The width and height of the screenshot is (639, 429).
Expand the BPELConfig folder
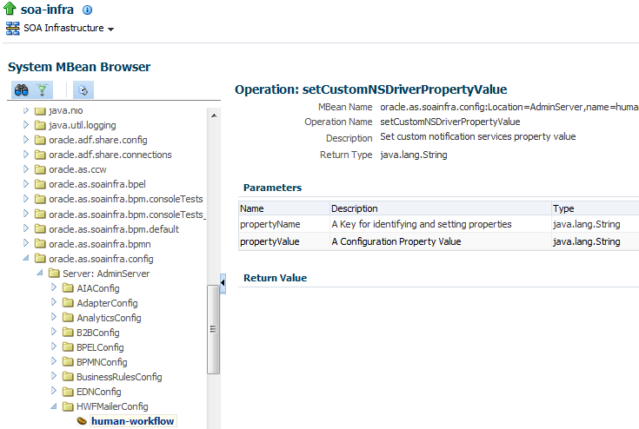(54, 346)
